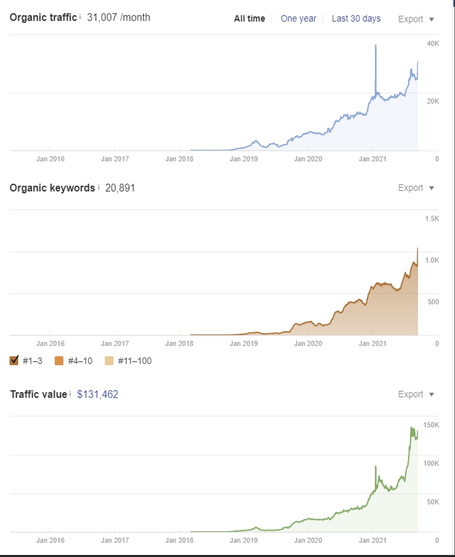
Task: Select the All time range tab
Action: click(250, 19)
